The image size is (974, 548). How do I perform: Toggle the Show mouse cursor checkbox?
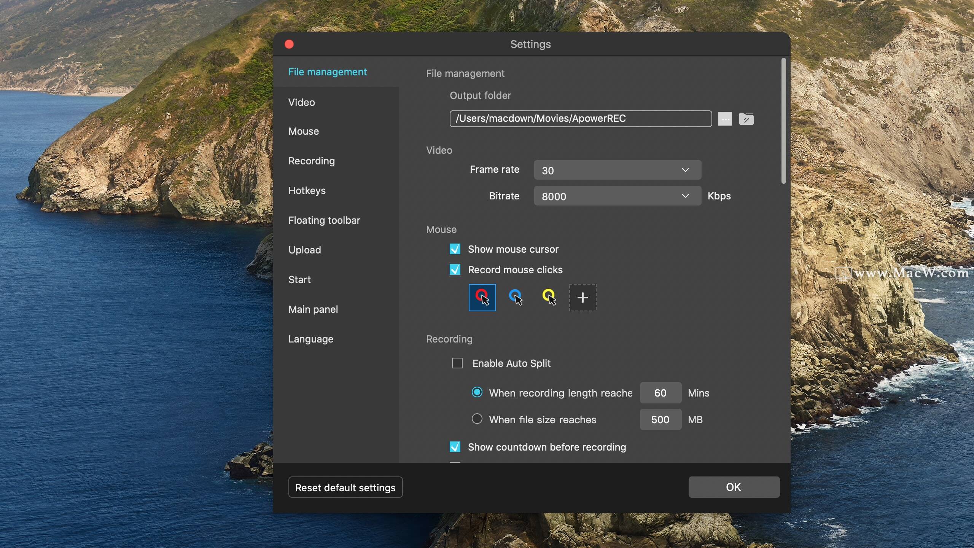pyautogui.click(x=455, y=249)
